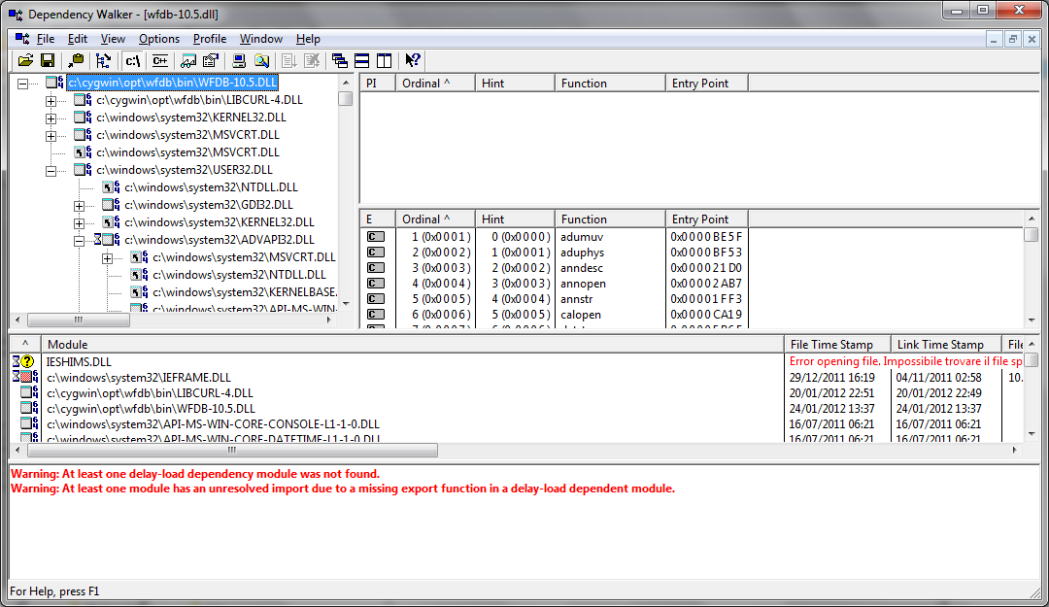Click the Cascade windows toolbar icon

pyautogui.click(x=340, y=60)
